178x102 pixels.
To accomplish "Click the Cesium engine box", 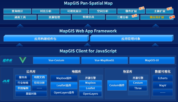I will (x=138, y=83).
